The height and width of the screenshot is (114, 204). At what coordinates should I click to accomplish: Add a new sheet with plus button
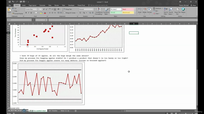point(76,111)
